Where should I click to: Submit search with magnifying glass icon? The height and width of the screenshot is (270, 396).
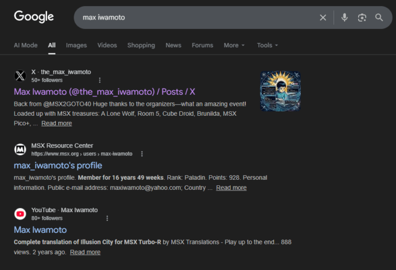(379, 17)
